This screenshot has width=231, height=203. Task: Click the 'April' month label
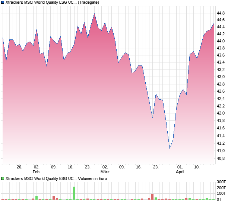180,172
